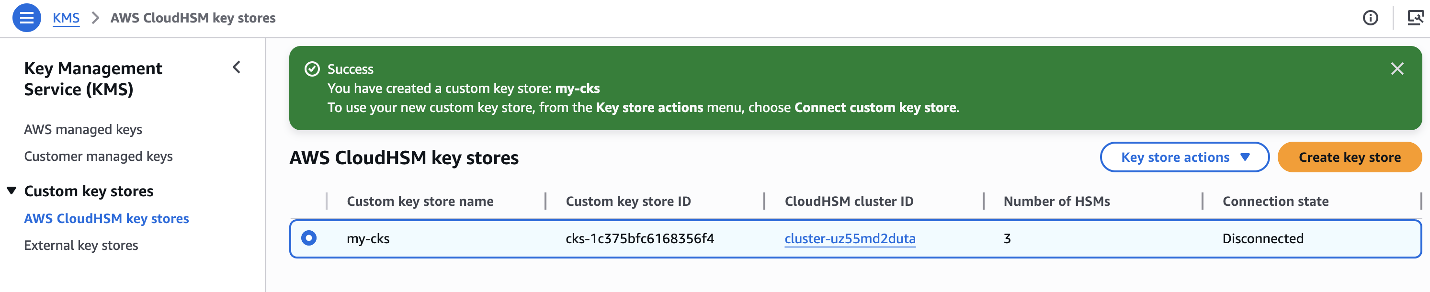Viewport: 1430px width, 292px height.
Task: Sort by Custom key store name column
Action: point(420,202)
